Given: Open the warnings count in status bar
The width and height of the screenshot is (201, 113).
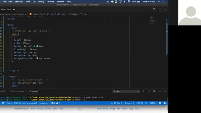Looking at the screenshot, I should (x=58, y=103).
